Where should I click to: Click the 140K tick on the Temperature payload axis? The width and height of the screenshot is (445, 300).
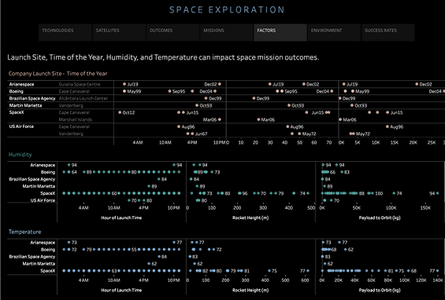(438, 280)
